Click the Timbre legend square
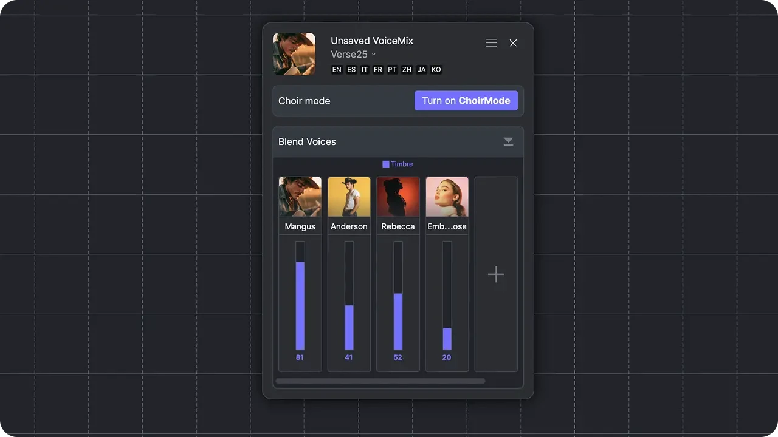Viewport: 778px width, 437px height. [385, 164]
